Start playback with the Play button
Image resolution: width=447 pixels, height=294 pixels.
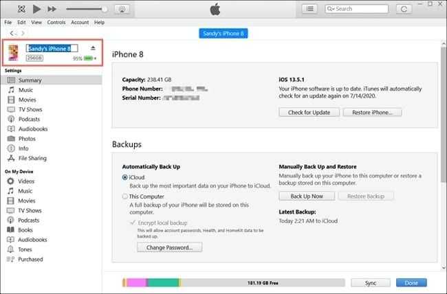click(x=36, y=9)
